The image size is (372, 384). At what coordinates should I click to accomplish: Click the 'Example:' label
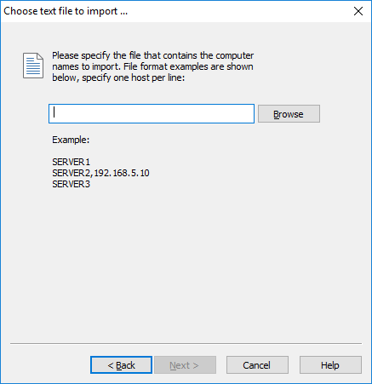coord(71,140)
